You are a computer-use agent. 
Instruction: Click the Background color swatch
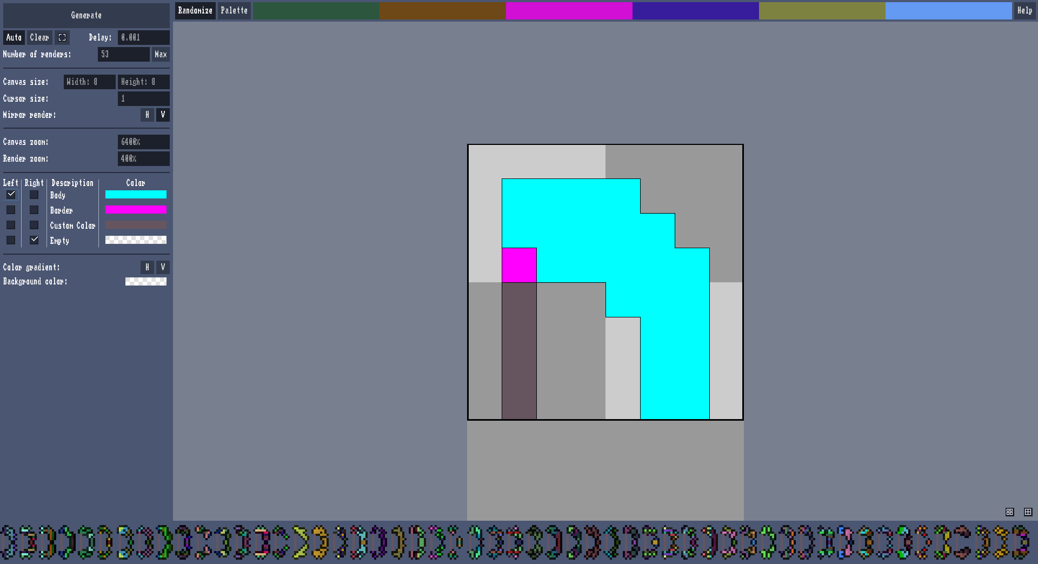146,281
